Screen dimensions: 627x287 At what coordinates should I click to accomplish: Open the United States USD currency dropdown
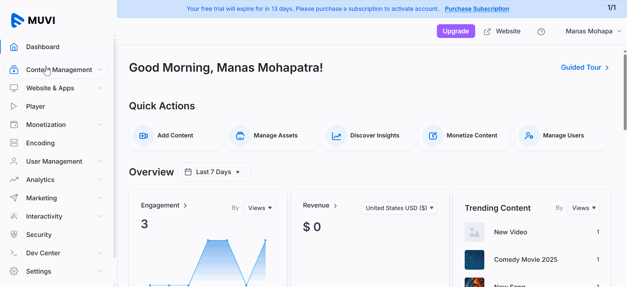[x=399, y=208]
